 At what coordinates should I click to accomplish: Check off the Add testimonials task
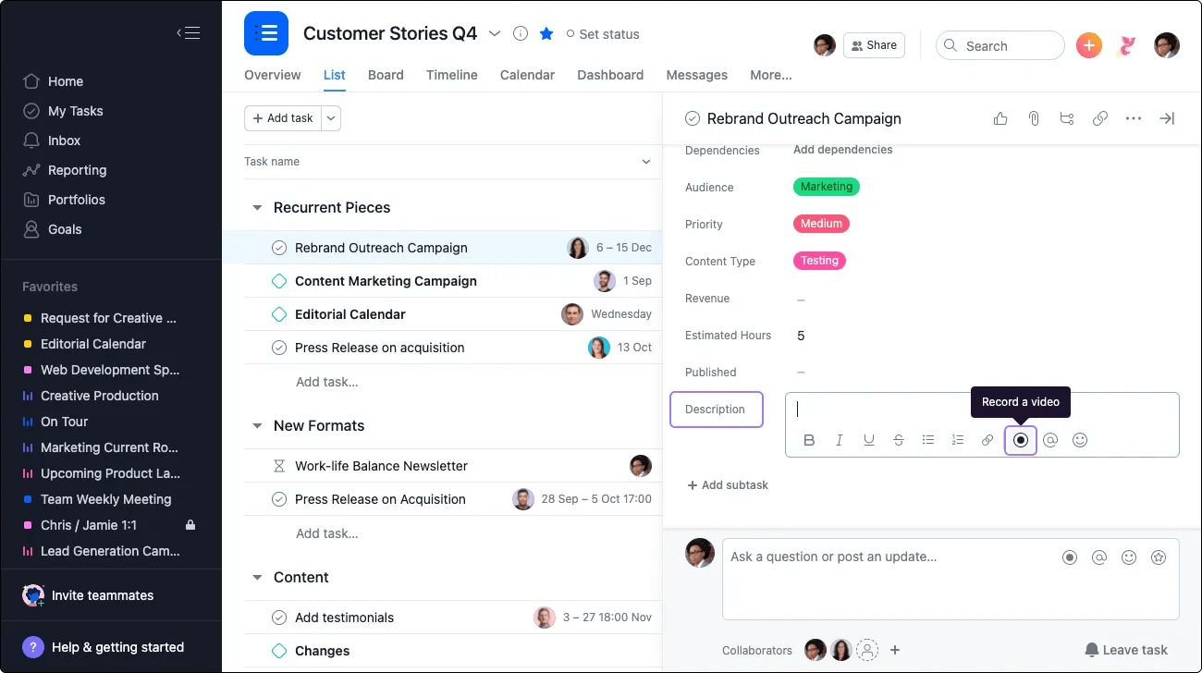click(279, 618)
